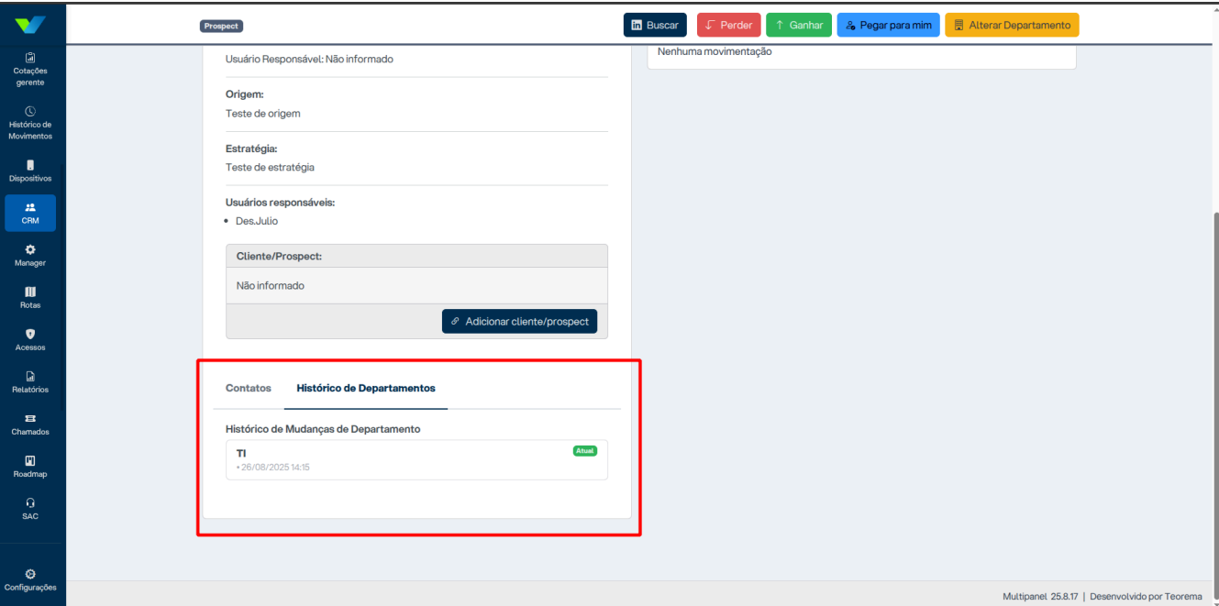Open Histórico de Movimentos in sidebar
This screenshot has width=1219, height=606.
click(x=30, y=124)
